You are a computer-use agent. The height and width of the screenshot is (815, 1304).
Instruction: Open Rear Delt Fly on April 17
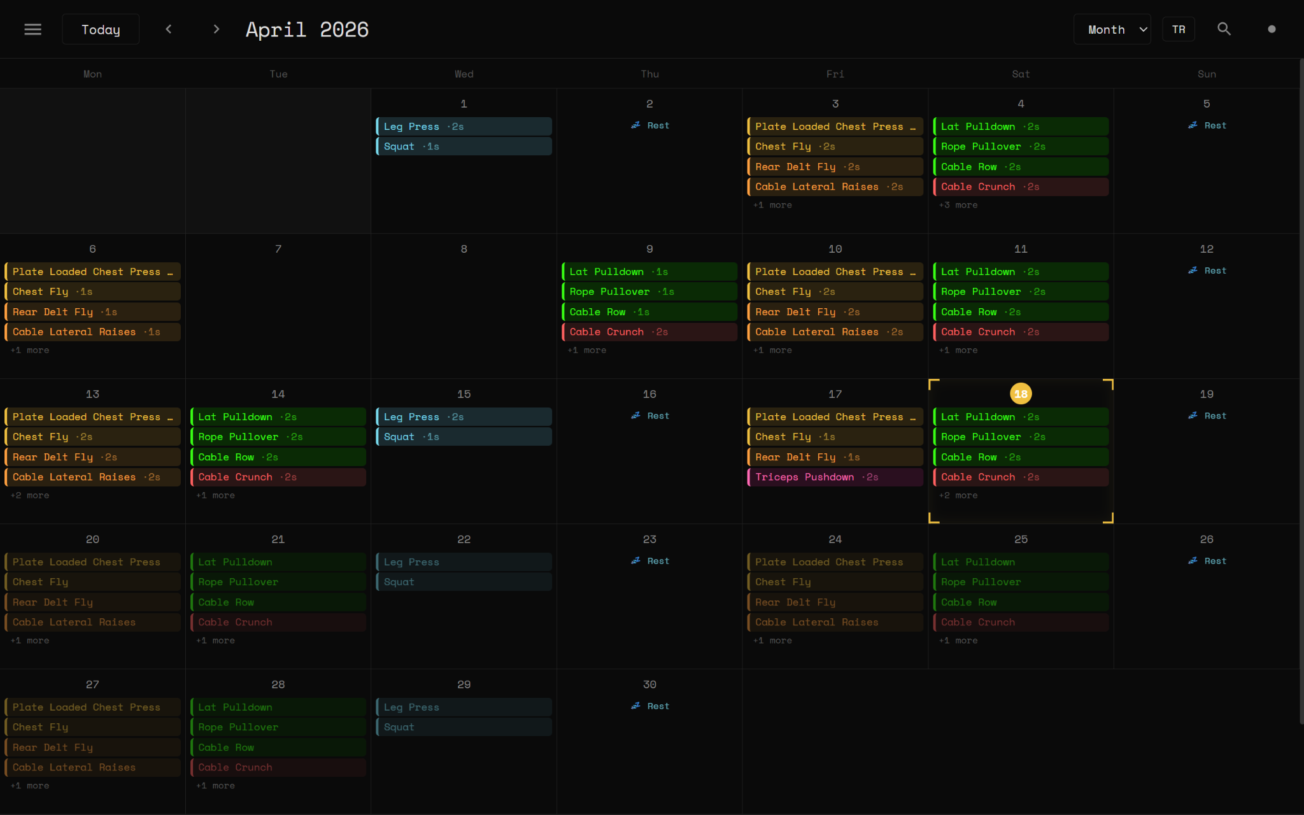[x=835, y=457]
